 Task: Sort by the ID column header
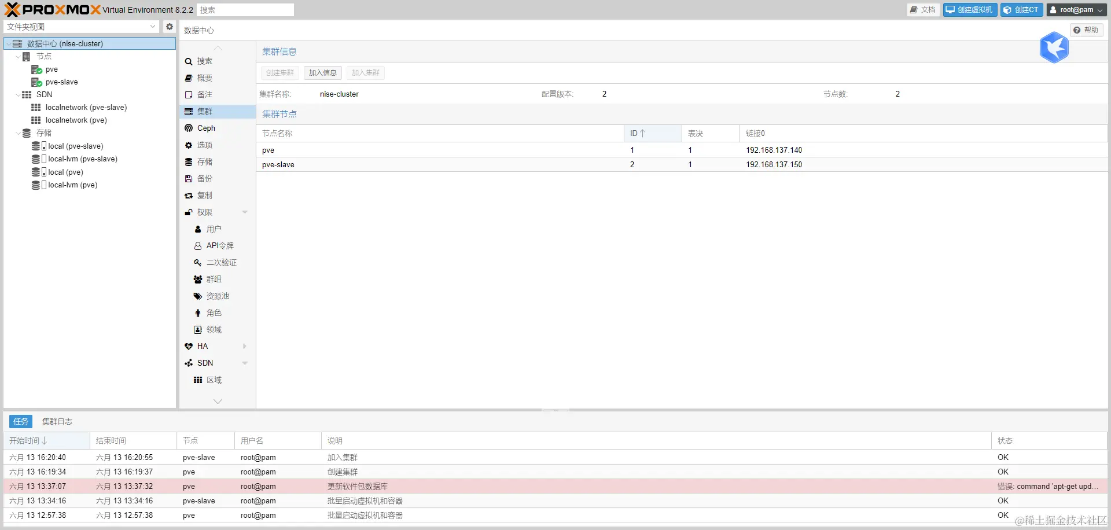[653, 134]
